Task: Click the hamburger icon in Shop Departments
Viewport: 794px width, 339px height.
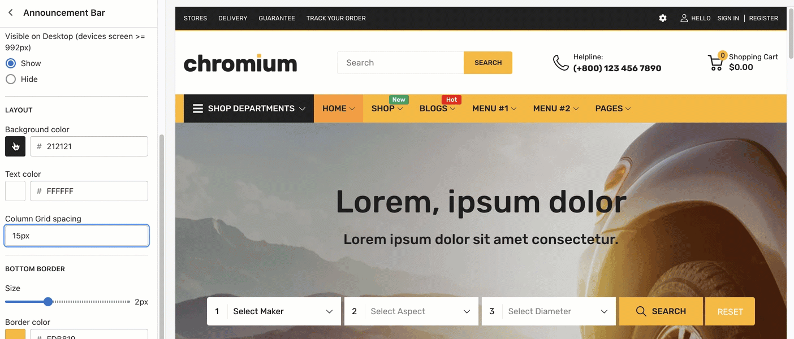Action: click(x=198, y=108)
